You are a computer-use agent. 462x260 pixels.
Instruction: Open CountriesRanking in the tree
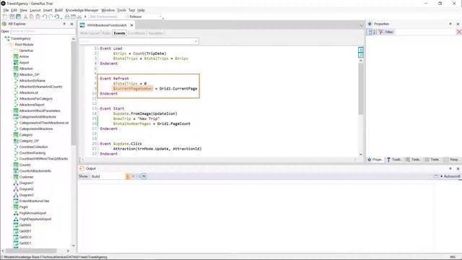[x=32, y=153]
